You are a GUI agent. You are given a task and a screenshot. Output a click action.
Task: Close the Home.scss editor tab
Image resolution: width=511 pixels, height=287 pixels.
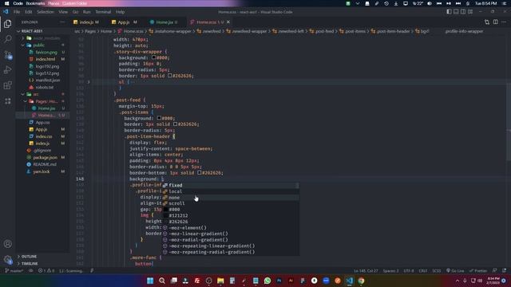click(x=228, y=22)
